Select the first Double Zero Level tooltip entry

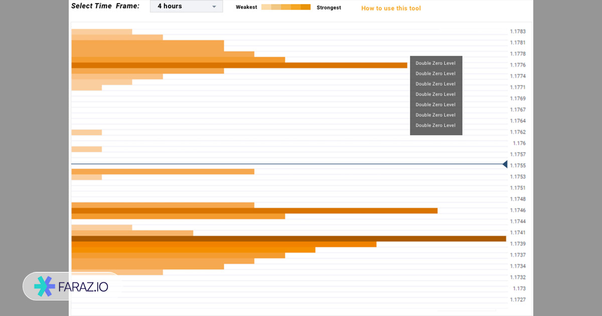click(x=435, y=63)
